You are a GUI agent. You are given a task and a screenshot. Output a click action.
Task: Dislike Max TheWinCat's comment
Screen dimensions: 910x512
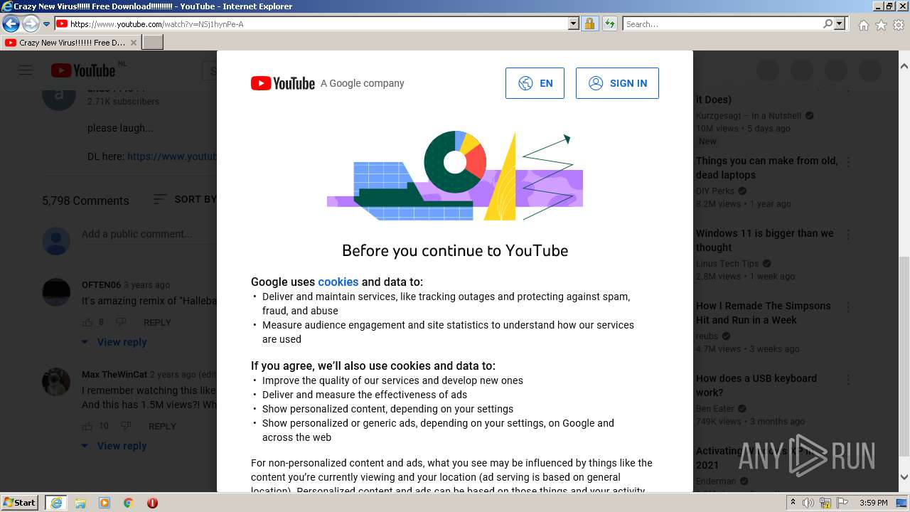tap(126, 426)
